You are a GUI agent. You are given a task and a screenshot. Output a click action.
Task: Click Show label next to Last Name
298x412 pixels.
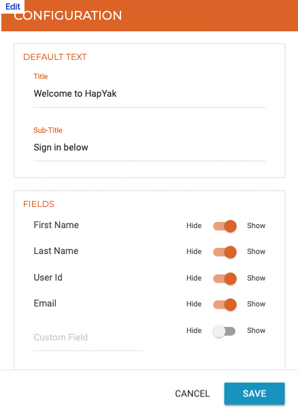[256, 251]
